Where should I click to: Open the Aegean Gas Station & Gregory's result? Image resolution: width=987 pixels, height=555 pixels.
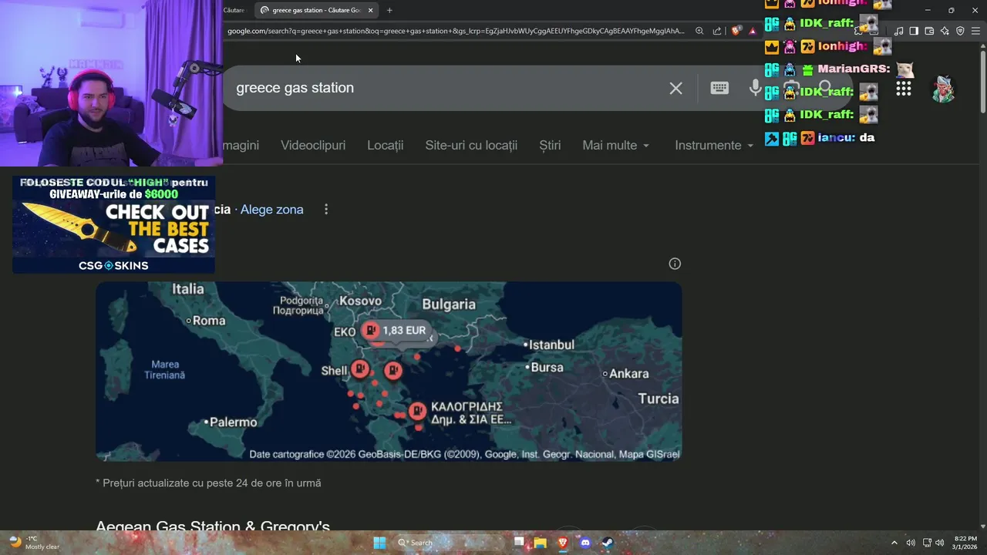[x=213, y=526]
